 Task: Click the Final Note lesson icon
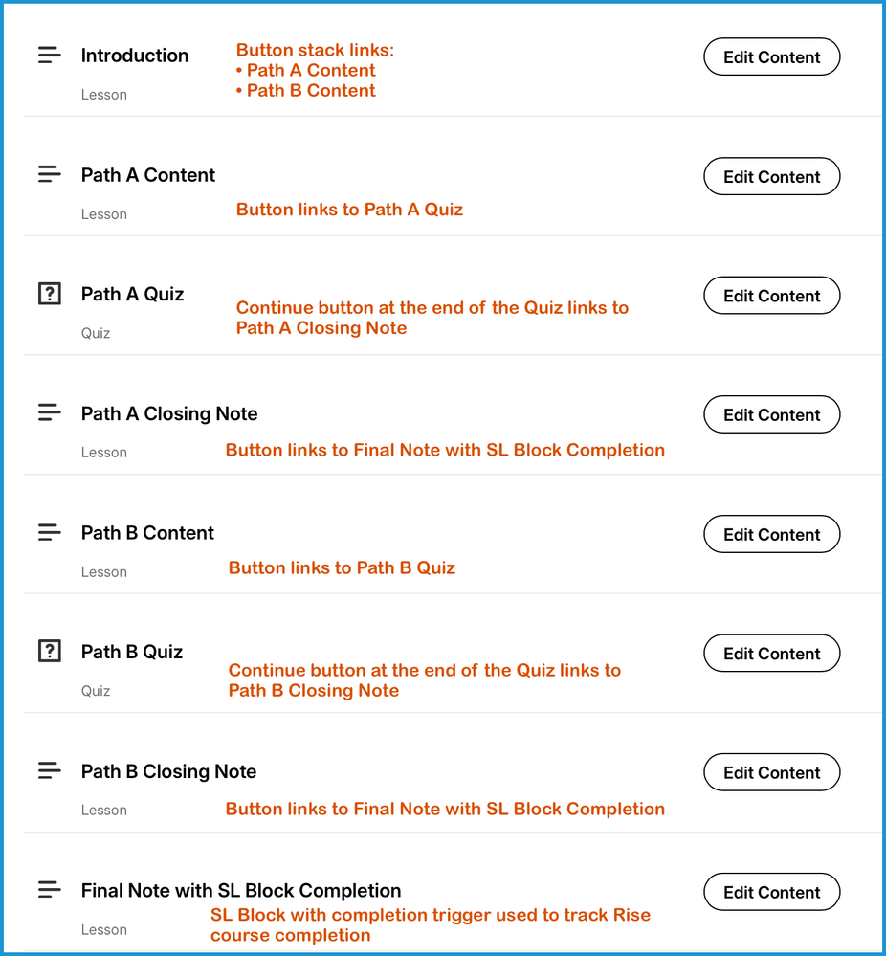click(50, 891)
